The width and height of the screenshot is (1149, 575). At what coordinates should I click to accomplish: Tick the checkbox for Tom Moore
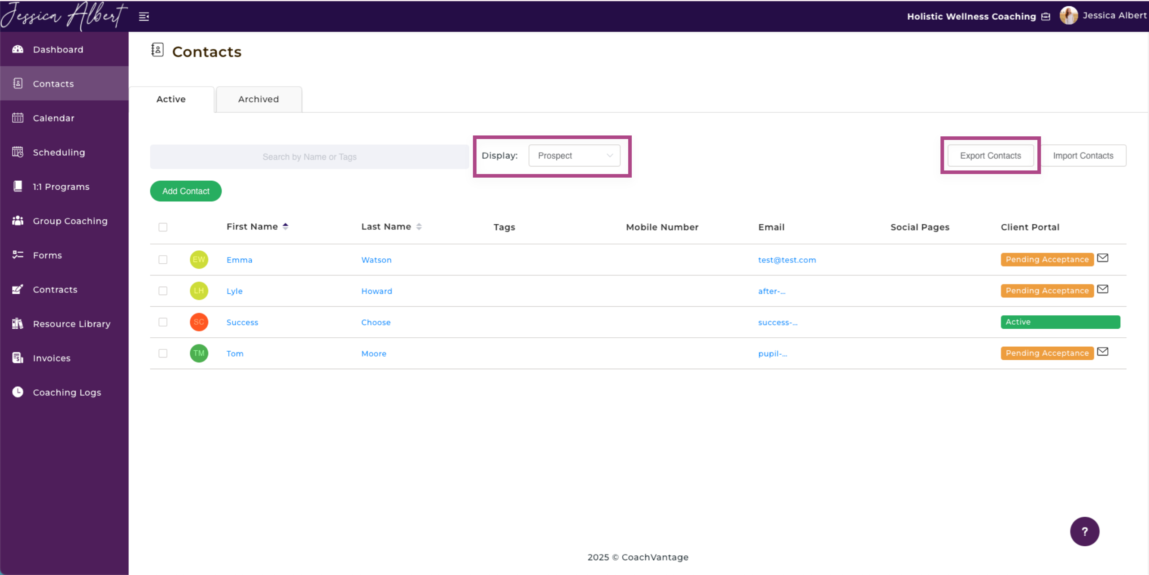163,353
